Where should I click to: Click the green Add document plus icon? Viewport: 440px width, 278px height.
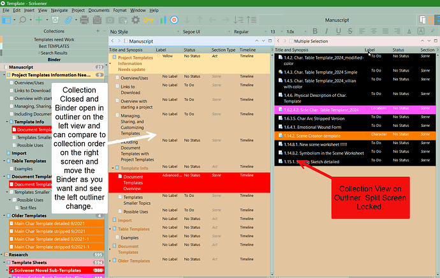pos(39,20)
